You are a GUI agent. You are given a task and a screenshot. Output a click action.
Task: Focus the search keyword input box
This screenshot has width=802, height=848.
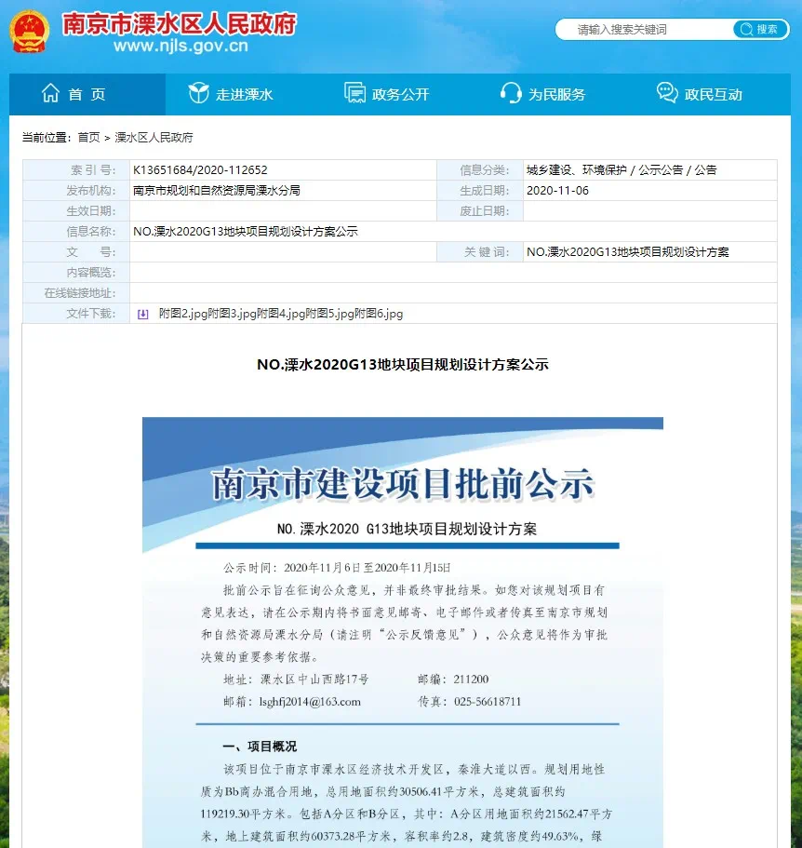tap(642, 30)
